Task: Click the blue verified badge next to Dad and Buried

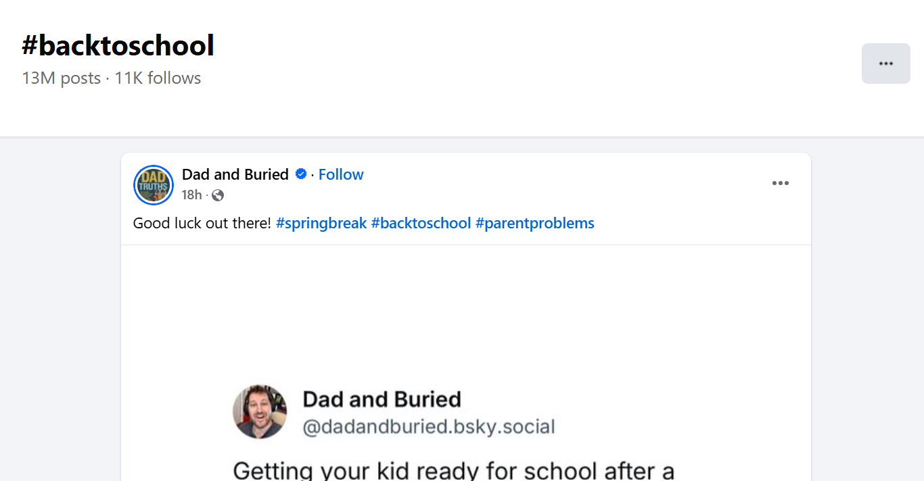Action: (x=300, y=174)
